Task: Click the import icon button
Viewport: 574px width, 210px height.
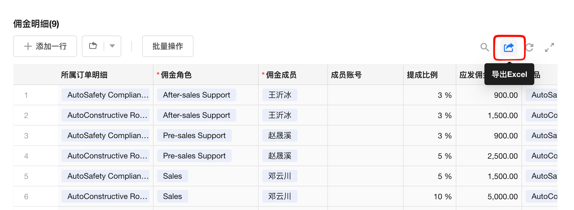Action: [x=93, y=46]
